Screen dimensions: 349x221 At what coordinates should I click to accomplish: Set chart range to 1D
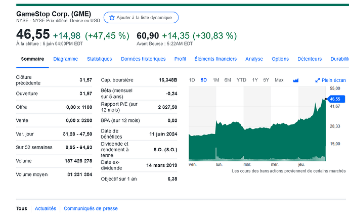tap(192, 80)
